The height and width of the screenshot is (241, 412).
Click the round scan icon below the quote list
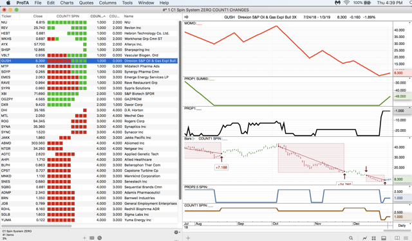[100, 238]
